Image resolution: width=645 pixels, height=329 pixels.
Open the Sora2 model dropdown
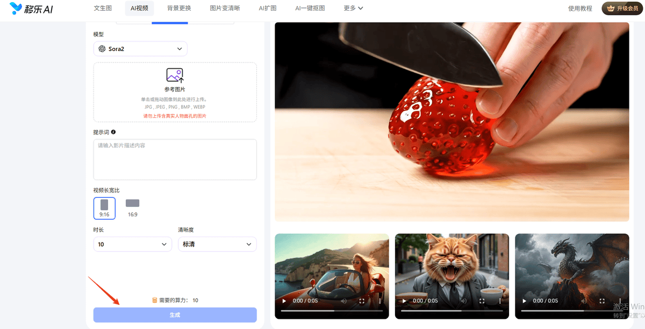(x=140, y=49)
